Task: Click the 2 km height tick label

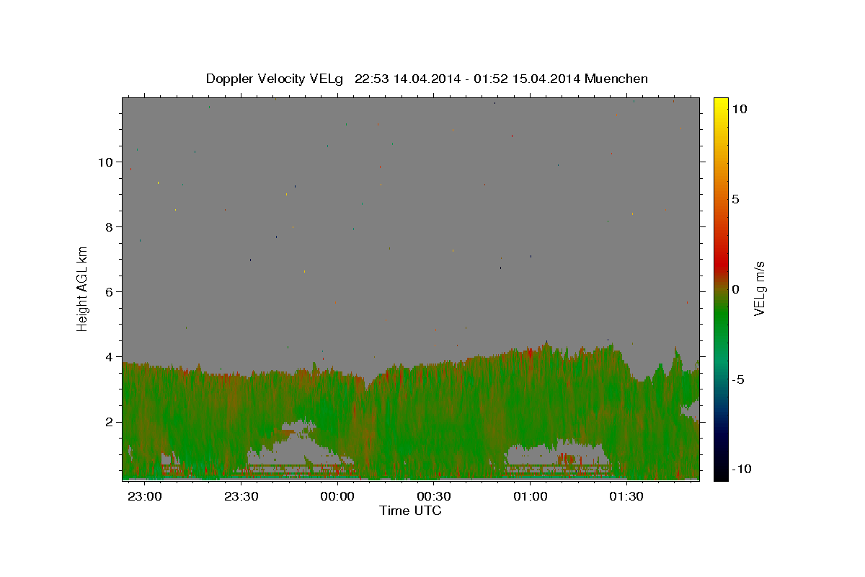Action: point(110,422)
